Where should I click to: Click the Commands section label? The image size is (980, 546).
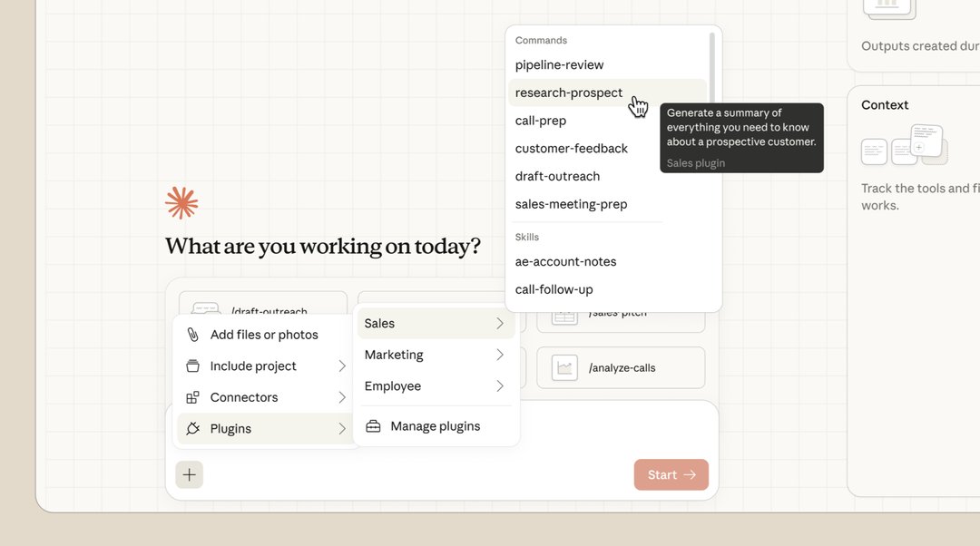pos(541,40)
